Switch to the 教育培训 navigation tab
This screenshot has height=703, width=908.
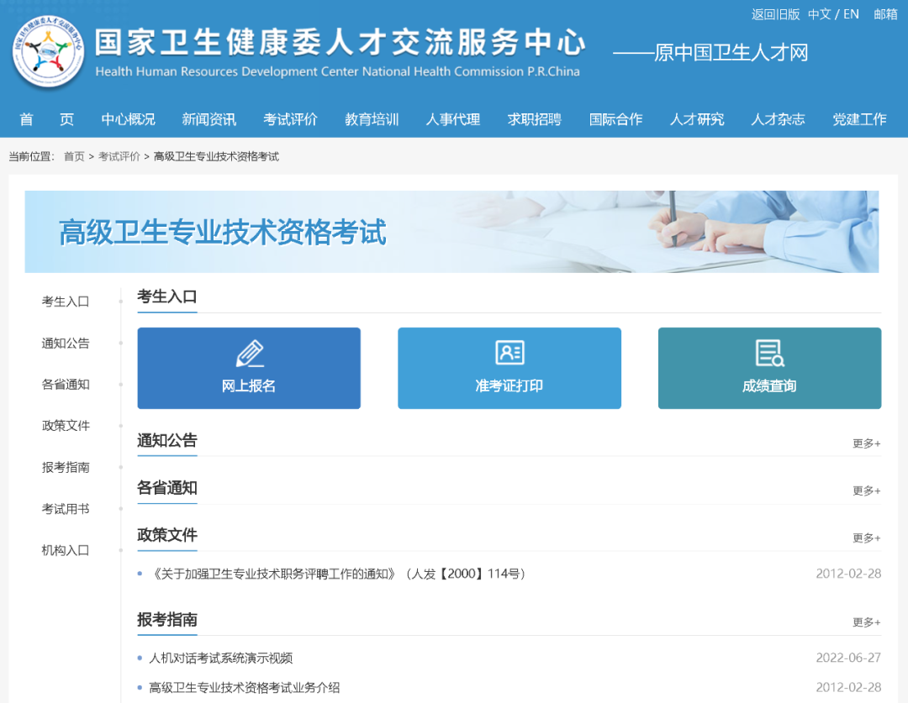pyautogui.click(x=371, y=119)
